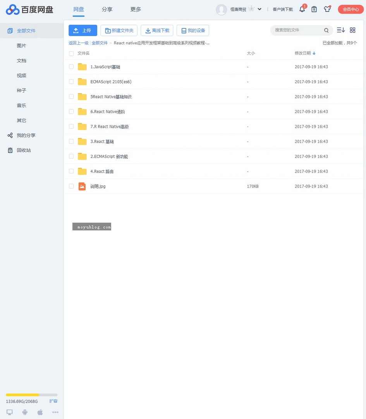This screenshot has height=419, width=366.
Task: Click the 上传 upload button
Action: pos(82,30)
